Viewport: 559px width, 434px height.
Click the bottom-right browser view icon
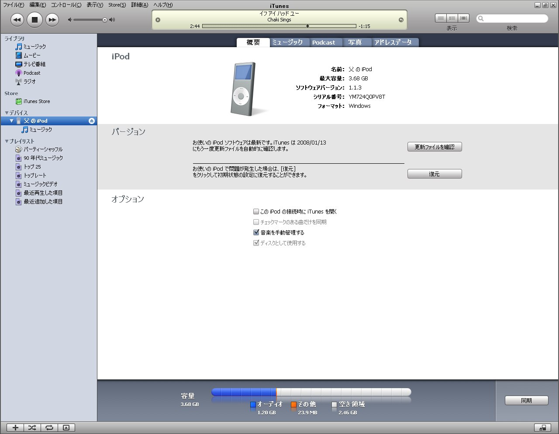click(x=542, y=428)
